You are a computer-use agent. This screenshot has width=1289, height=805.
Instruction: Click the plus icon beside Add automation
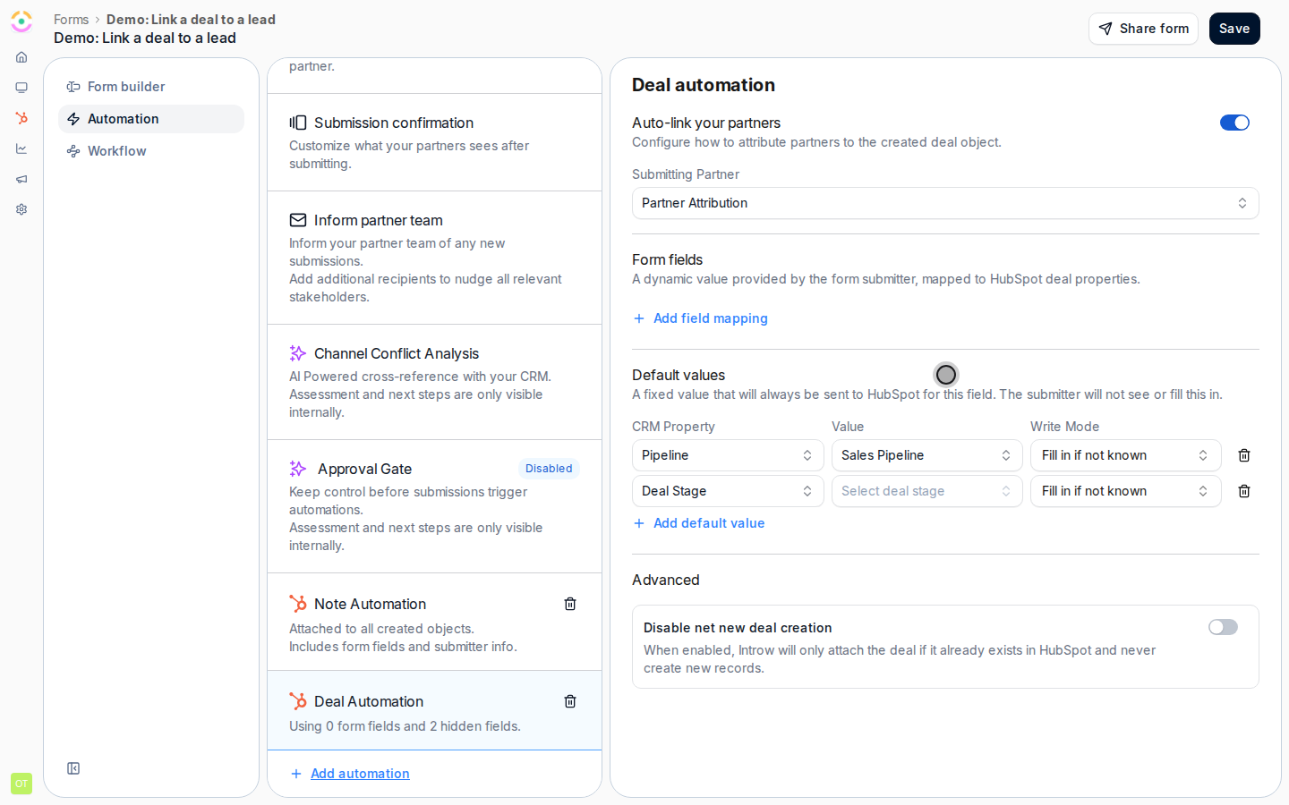pos(296,774)
